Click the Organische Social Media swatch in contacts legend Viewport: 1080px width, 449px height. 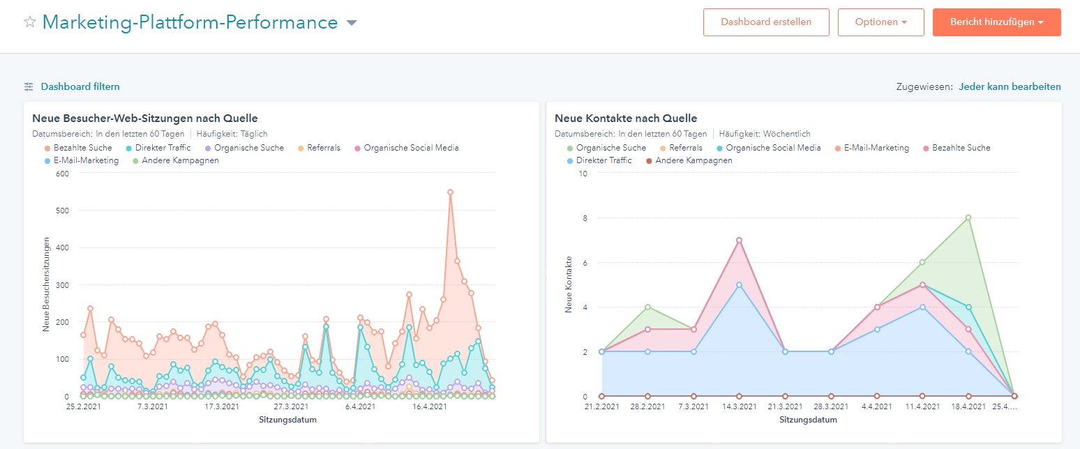pyautogui.click(x=719, y=148)
